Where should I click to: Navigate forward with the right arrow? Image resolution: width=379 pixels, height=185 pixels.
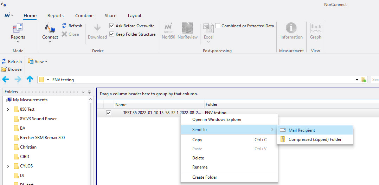pos(18,79)
